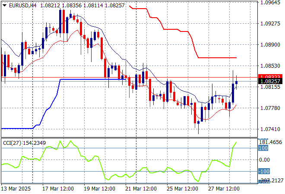
Task: Click the CCI 181.4656 scale maximum value
Action: pos(270,142)
